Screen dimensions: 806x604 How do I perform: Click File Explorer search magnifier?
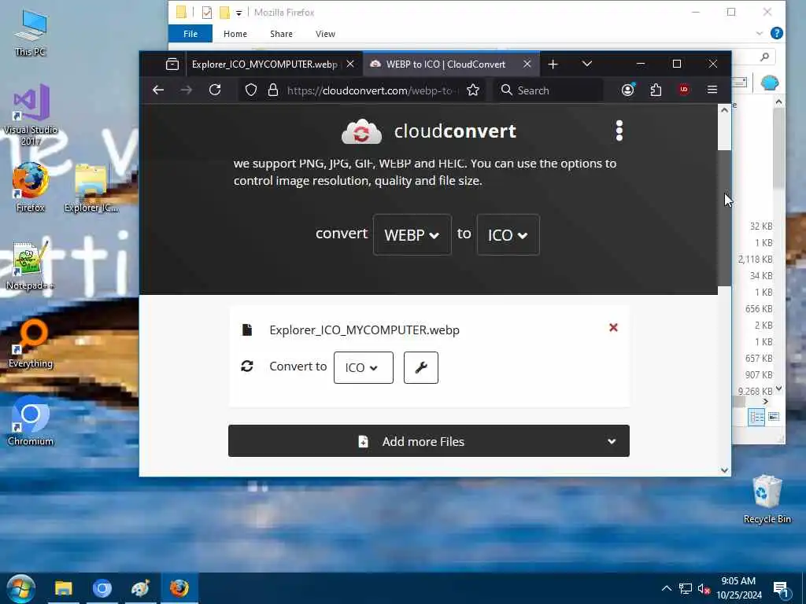tap(765, 57)
